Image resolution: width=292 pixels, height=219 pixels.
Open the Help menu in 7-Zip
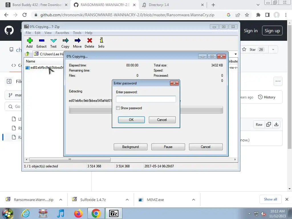pos(89,33)
